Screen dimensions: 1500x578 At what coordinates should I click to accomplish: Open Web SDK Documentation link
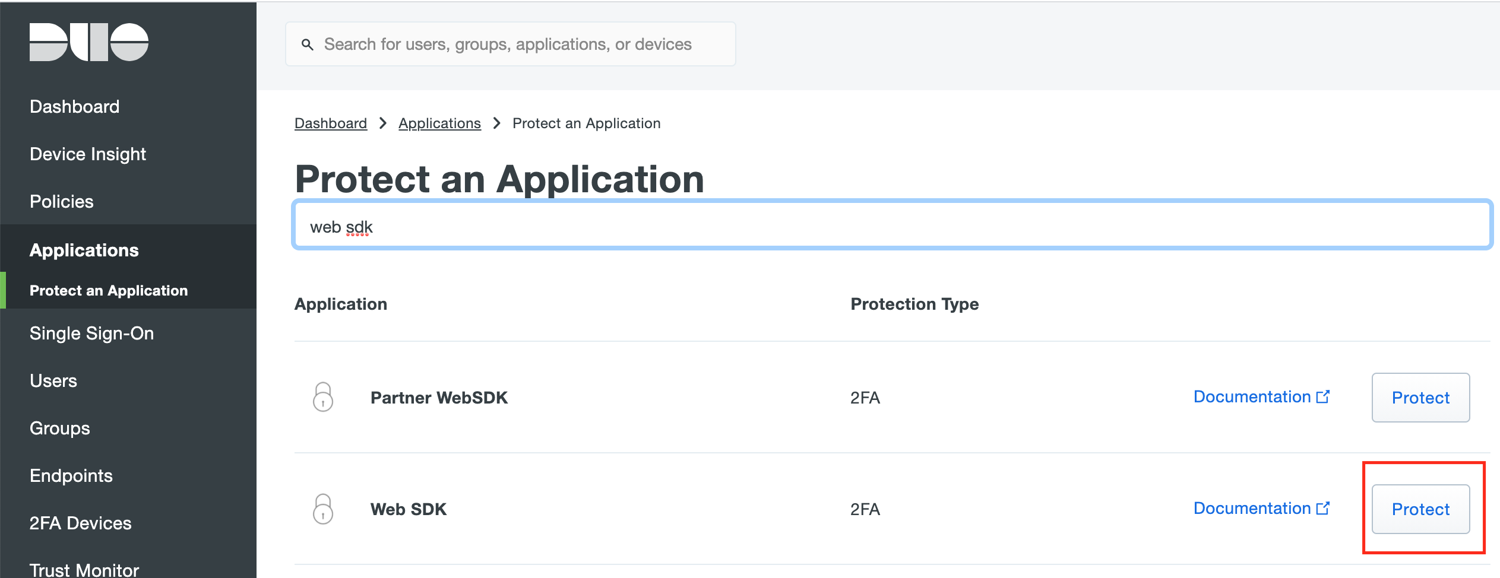tap(1261, 509)
